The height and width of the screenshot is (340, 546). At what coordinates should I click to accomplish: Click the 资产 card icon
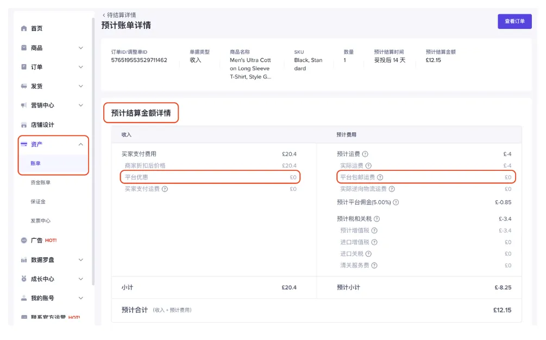coord(24,144)
